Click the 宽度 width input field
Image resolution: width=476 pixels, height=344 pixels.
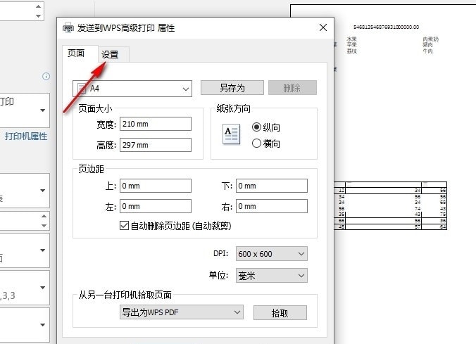[154, 124]
